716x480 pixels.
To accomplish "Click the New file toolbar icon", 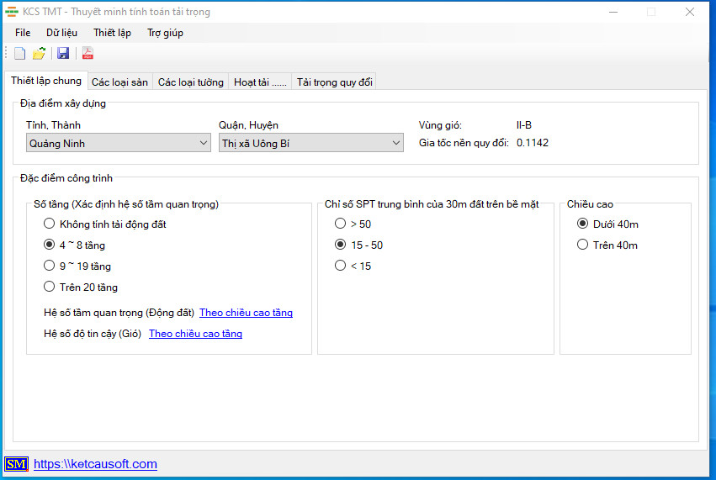I will point(20,54).
